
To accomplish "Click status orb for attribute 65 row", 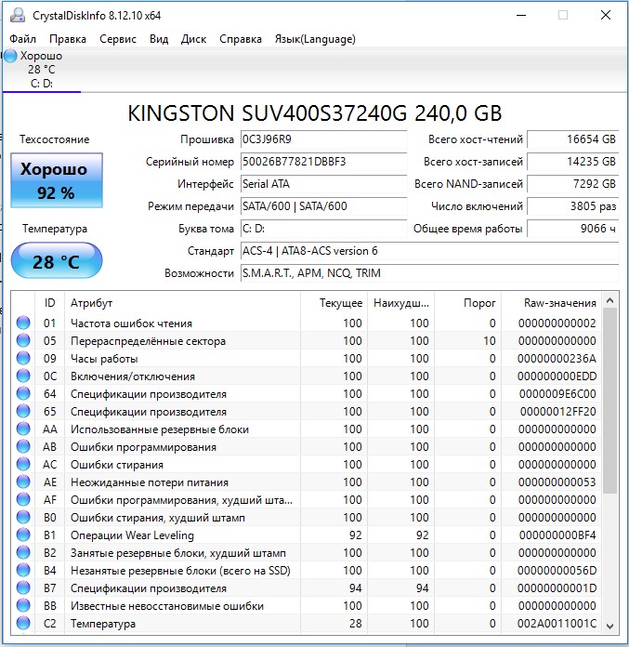I will (x=23, y=412).
